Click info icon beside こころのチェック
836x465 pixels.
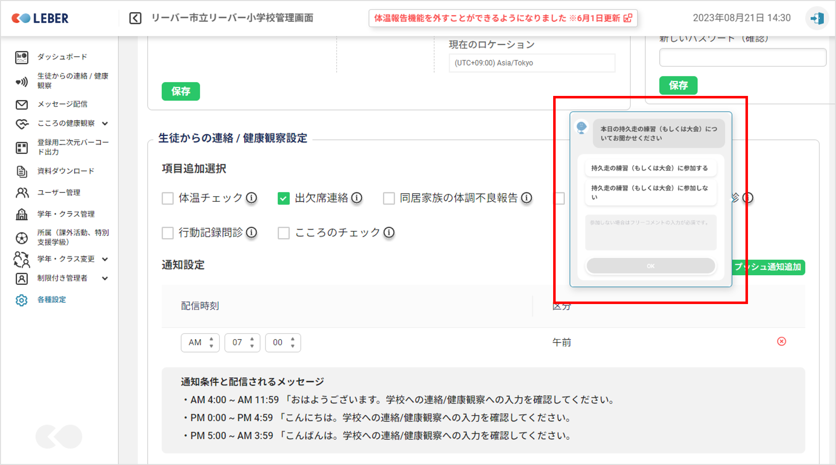click(389, 232)
